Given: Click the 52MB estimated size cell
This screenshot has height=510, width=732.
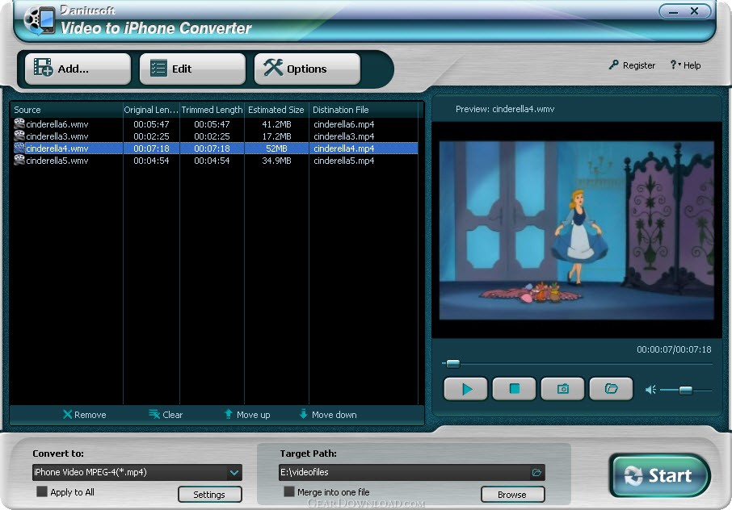Looking at the screenshot, I should pyautogui.click(x=276, y=148).
